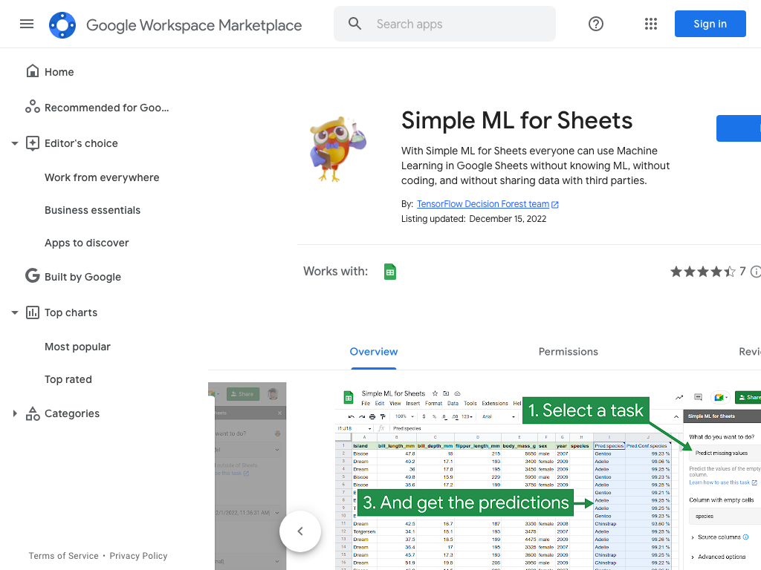This screenshot has width=761, height=570.
Task: Click the Top charts bar icon
Action: 33,312
